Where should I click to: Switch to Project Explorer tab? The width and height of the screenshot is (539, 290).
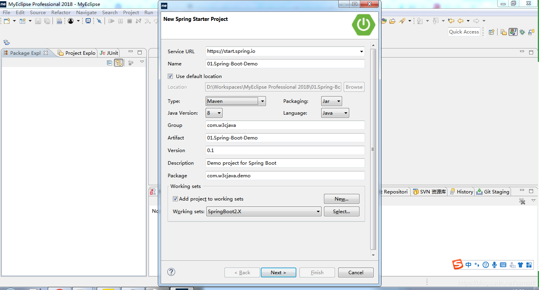point(77,53)
